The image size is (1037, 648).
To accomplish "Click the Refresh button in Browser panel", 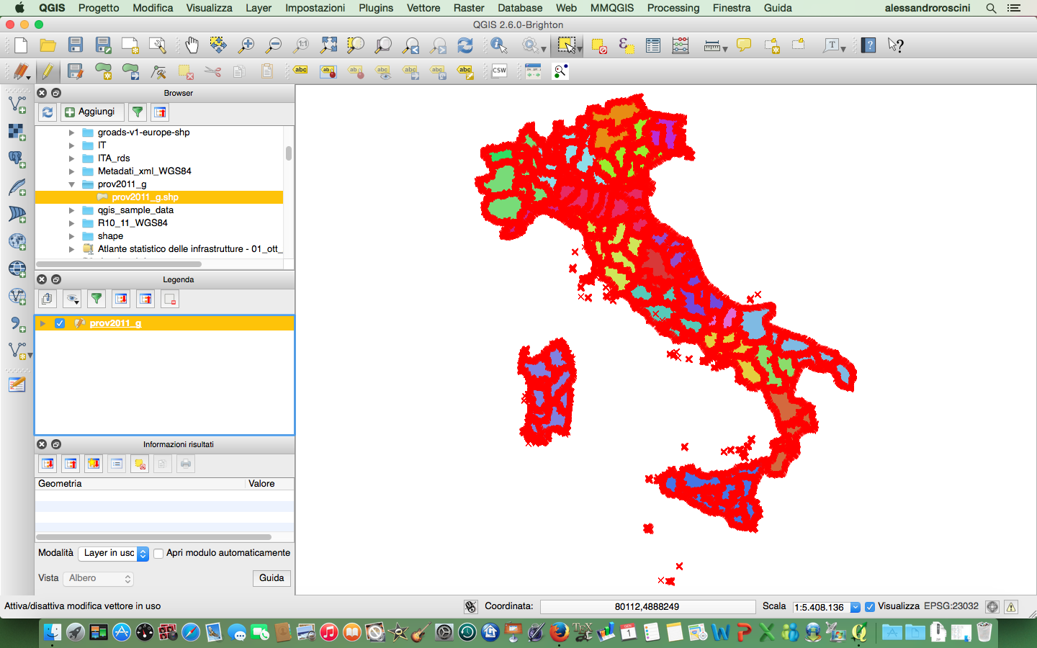I will tap(48, 112).
